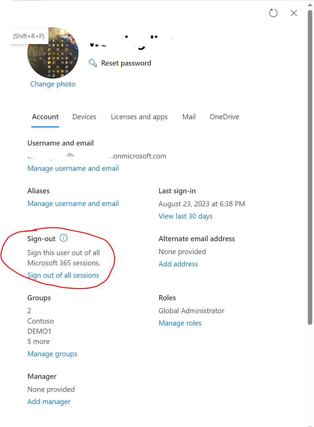The height and width of the screenshot is (427, 314).
Task: Select the Account tab
Action: (45, 117)
